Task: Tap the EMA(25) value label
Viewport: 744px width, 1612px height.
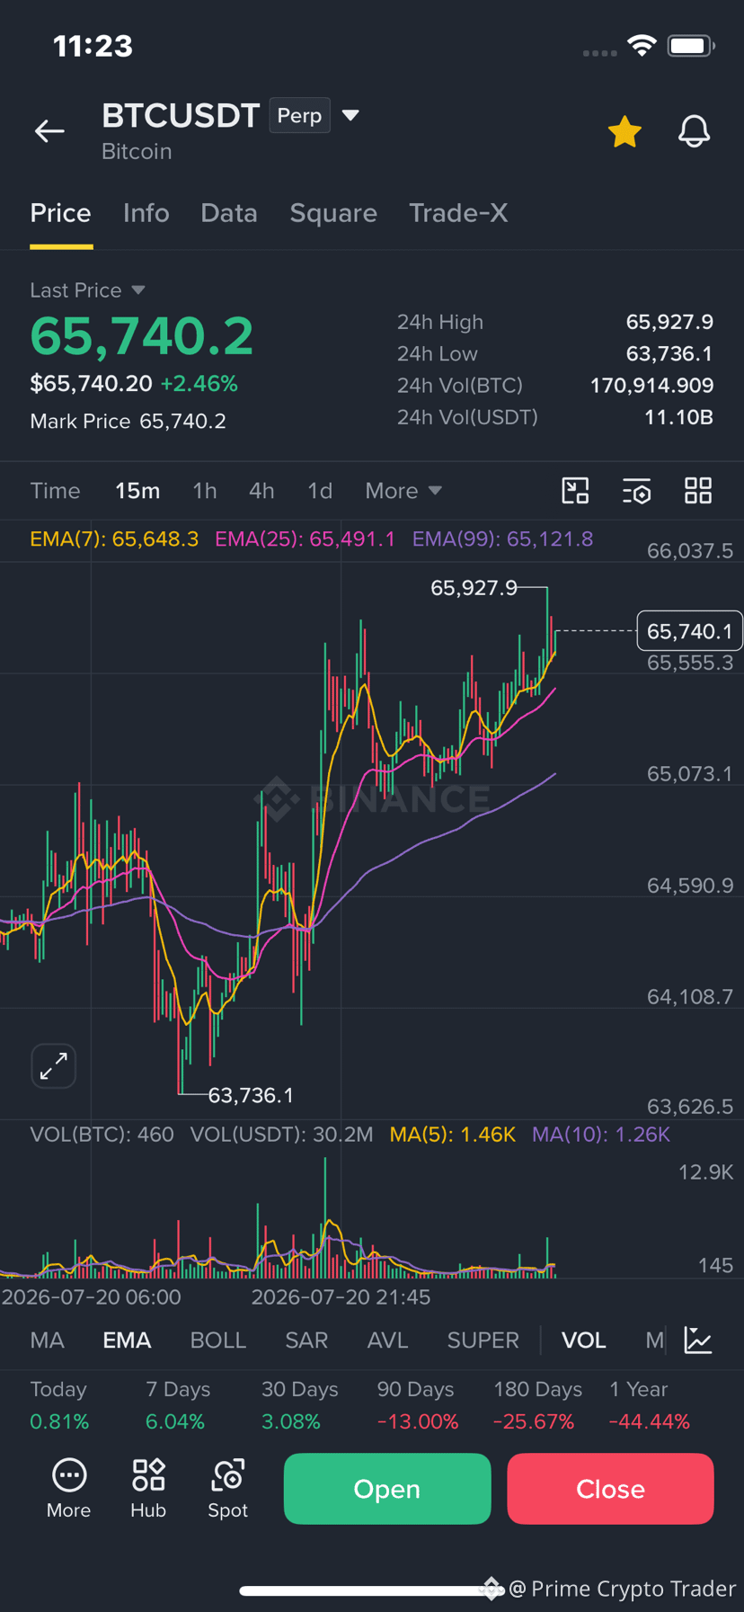Action: (x=305, y=539)
